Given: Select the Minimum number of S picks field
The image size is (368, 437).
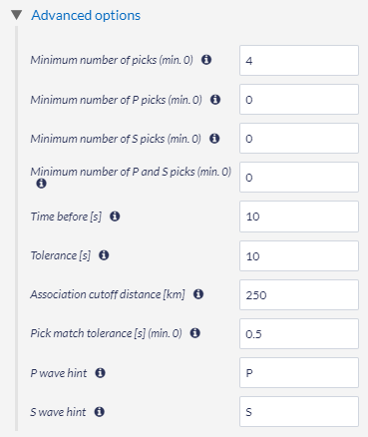Looking at the screenshot, I should [x=299, y=139].
